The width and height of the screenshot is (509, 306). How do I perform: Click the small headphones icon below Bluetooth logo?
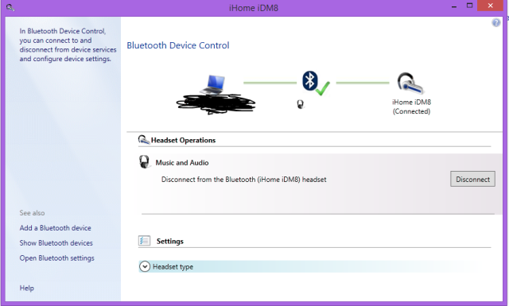(301, 104)
